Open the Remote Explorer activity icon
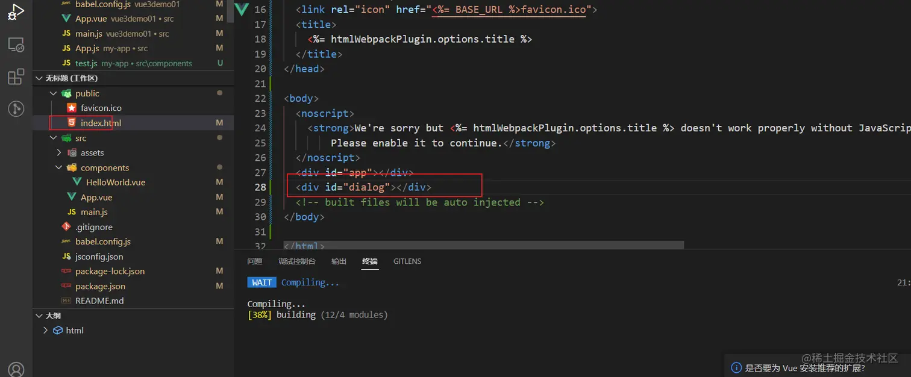This screenshot has width=911, height=377. point(16,45)
